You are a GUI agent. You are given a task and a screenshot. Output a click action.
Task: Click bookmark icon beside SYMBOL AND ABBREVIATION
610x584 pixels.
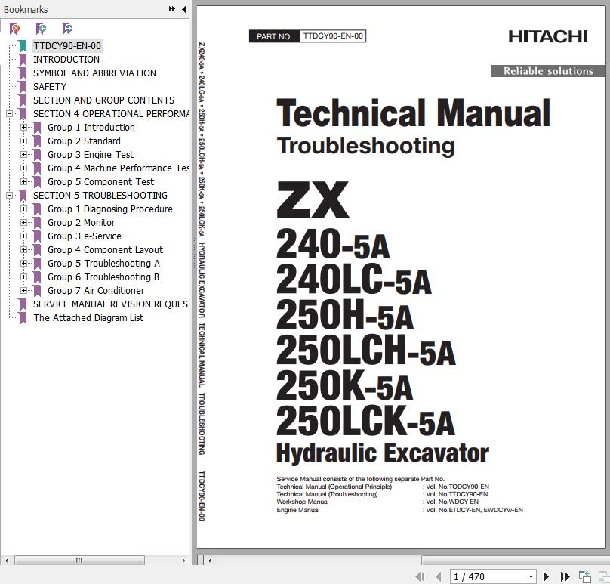click(x=23, y=73)
